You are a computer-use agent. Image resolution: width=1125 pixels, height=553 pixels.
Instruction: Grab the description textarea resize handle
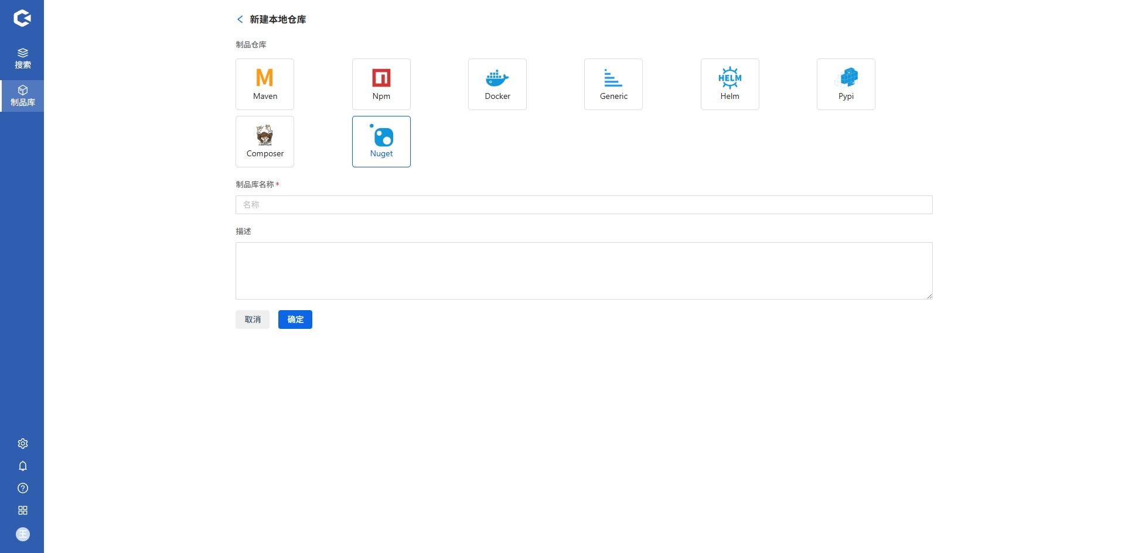[x=929, y=296]
